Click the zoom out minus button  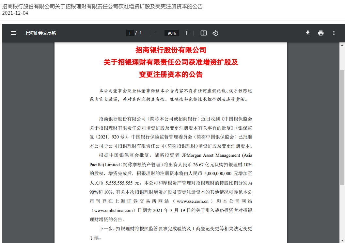tap(157, 33)
